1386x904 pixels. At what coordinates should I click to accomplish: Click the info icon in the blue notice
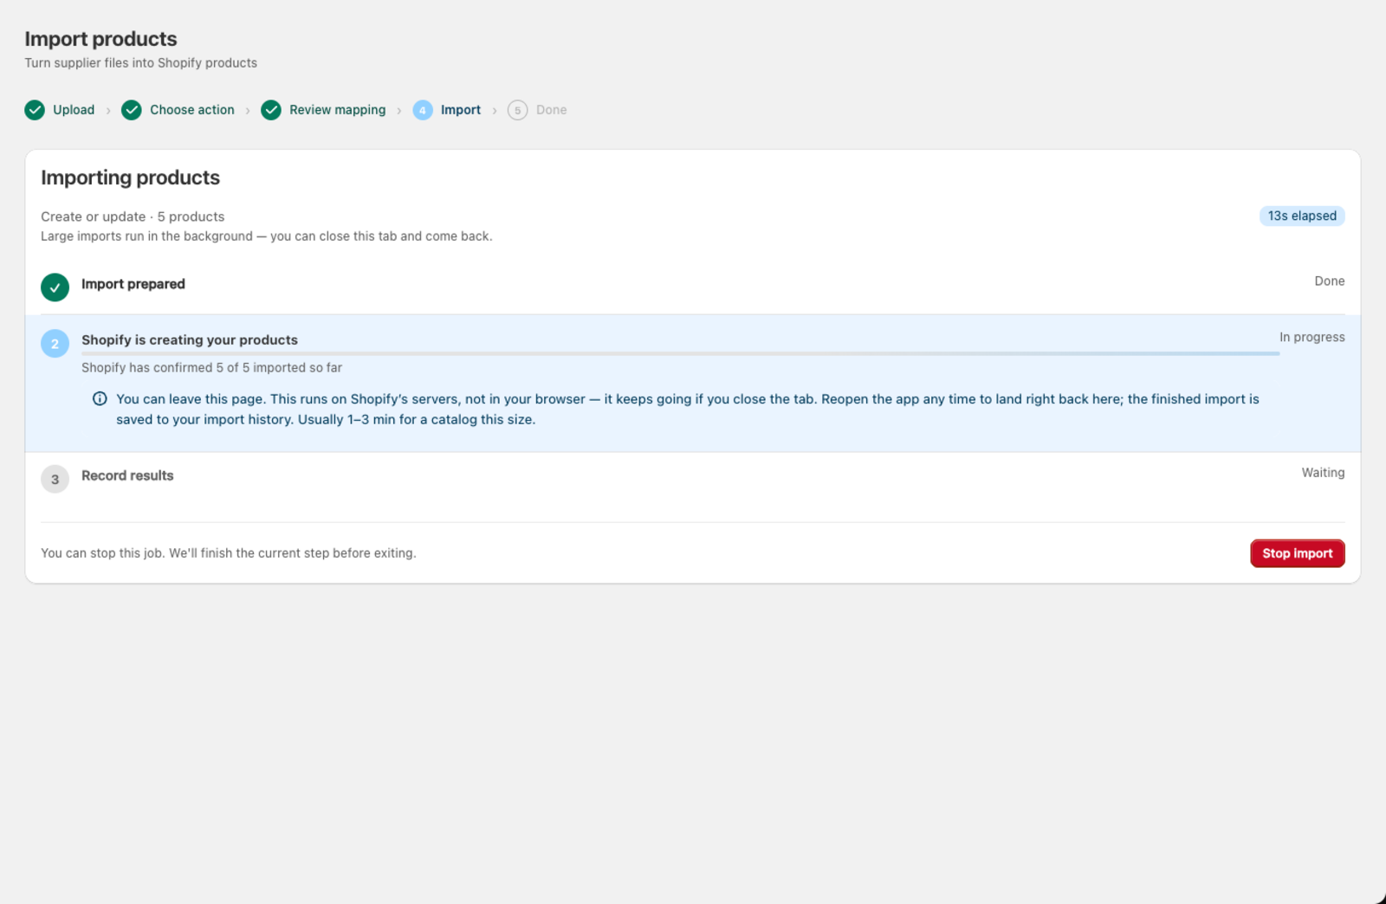point(100,399)
